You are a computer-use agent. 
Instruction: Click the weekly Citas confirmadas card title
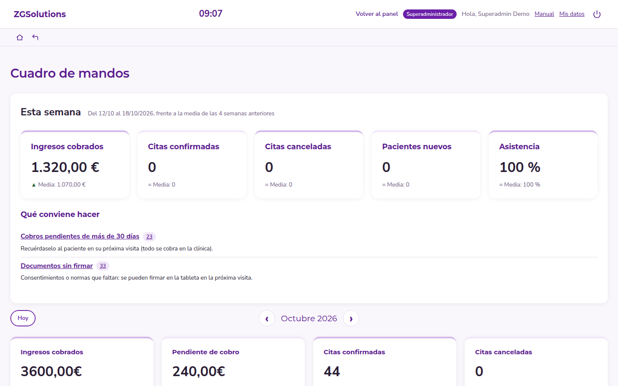click(x=184, y=147)
